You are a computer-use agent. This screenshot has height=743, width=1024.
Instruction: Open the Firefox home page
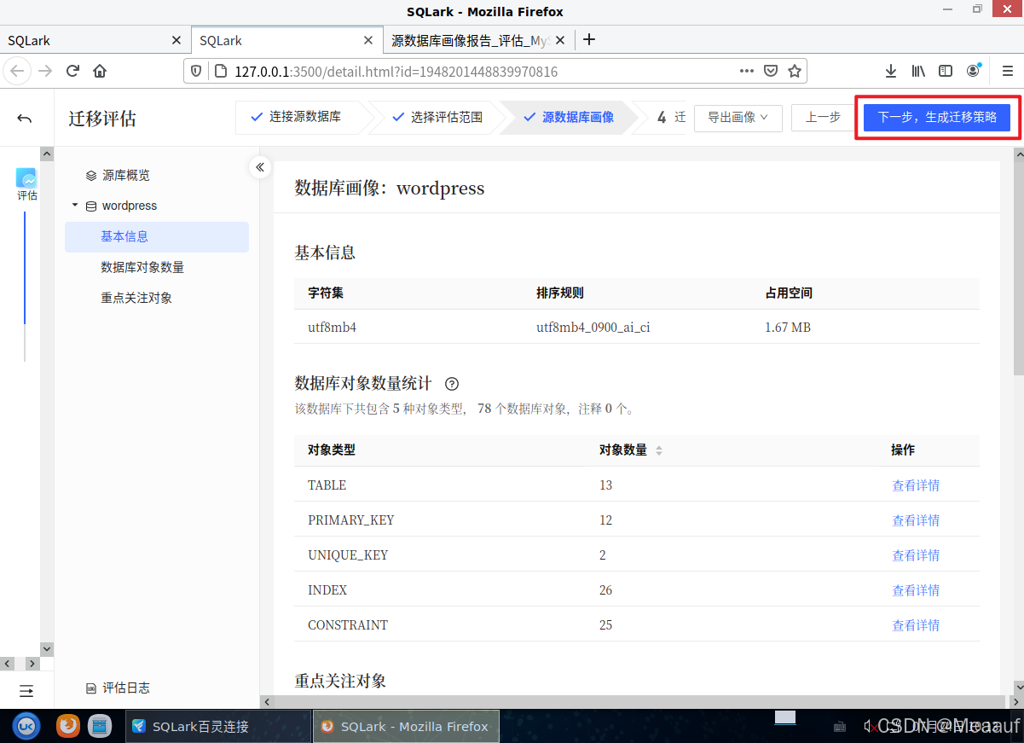point(100,71)
